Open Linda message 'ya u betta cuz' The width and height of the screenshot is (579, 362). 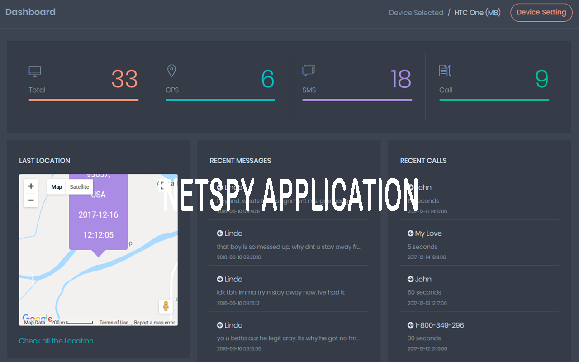click(289, 337)
